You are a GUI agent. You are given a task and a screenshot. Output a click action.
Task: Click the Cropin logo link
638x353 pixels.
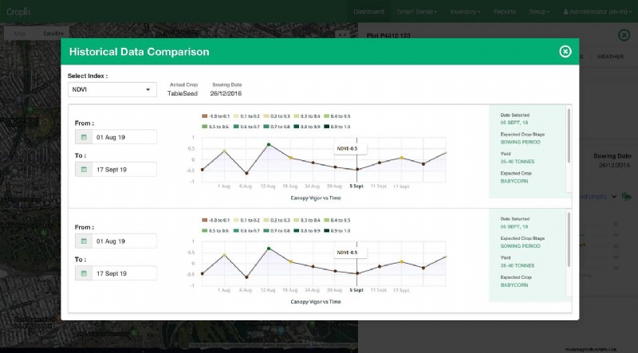tap(16, 12)
